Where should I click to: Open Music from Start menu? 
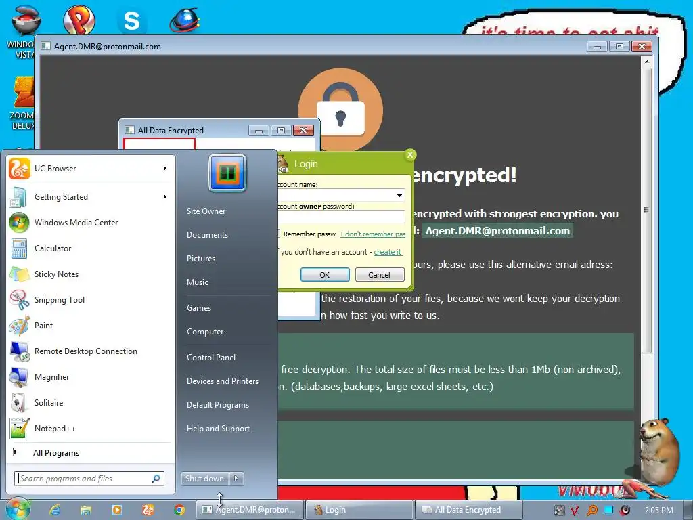197,282
